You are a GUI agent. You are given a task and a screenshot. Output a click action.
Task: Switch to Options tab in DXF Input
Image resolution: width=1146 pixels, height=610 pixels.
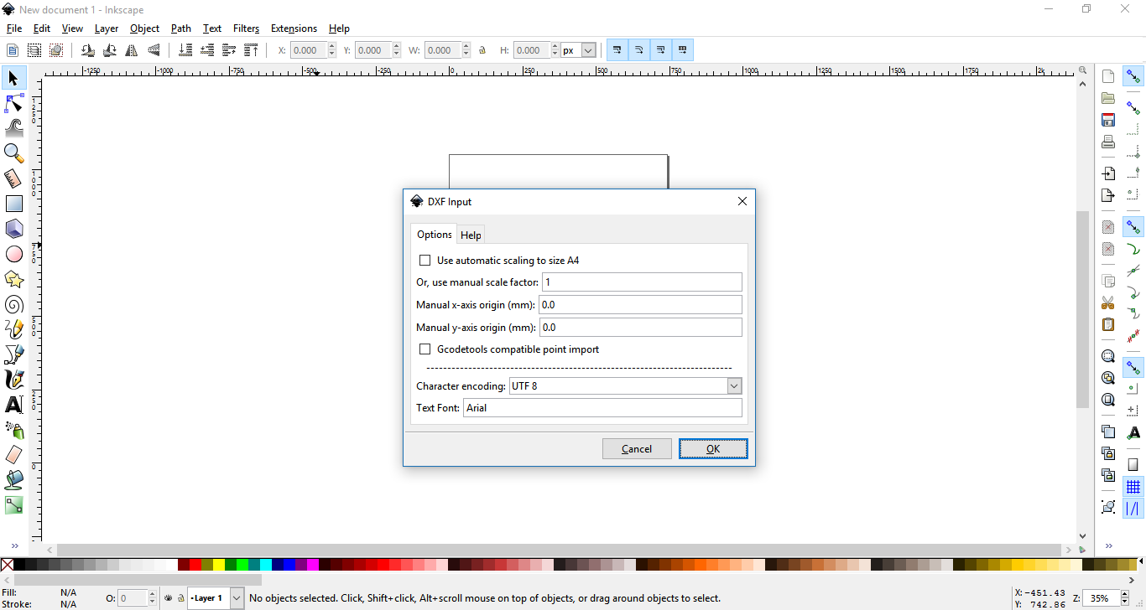click(x=435, y=235)
